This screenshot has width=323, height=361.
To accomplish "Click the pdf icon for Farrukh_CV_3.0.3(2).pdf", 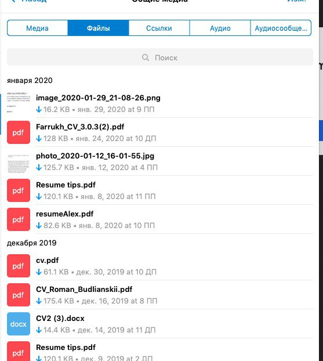I will [x=19, y=132].
